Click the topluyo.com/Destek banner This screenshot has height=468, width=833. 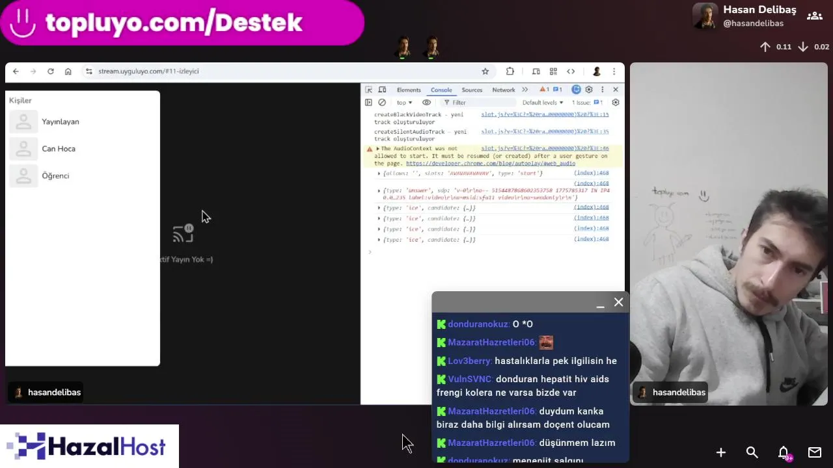(x=182, y=23)
